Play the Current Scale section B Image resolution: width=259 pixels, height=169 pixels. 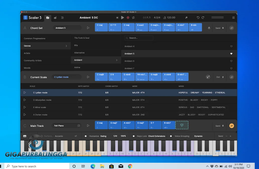pos(88,77)
